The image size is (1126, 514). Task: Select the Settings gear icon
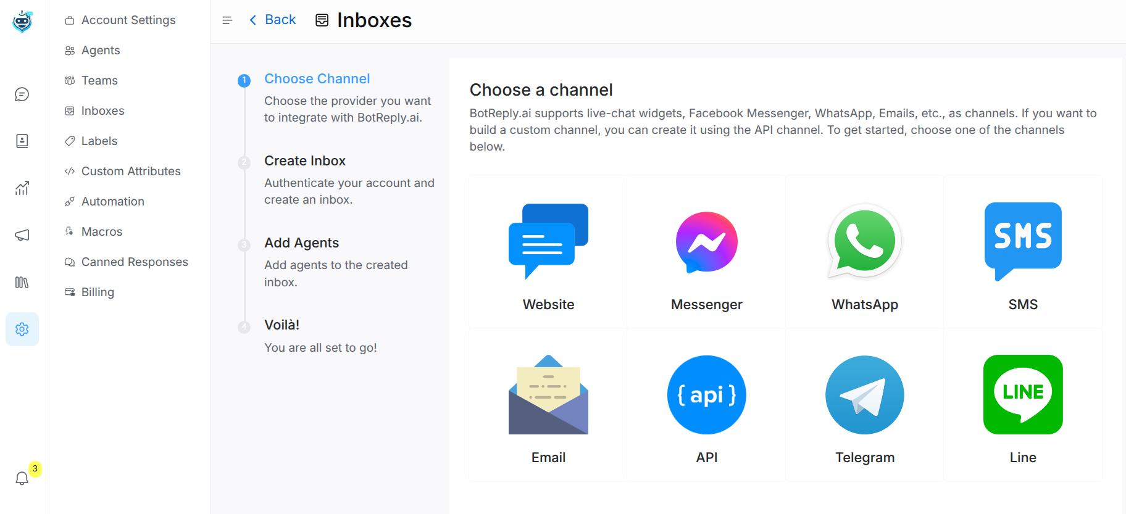coord(22,329)
